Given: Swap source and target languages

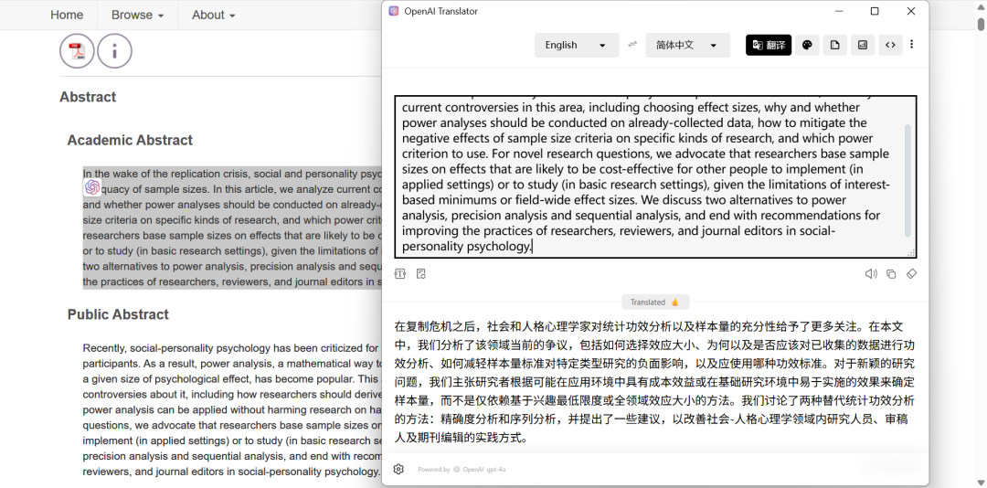Looking at the screenshot, I should pos(632,45).
